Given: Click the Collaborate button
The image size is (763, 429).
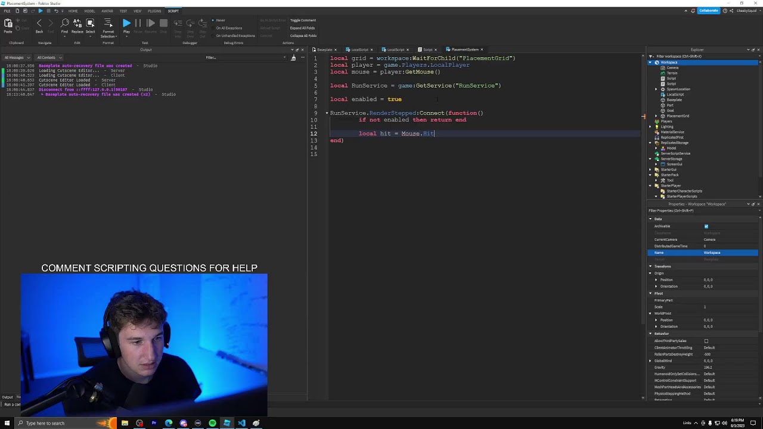Looking at the screenshot, I should tap(709, 11).
